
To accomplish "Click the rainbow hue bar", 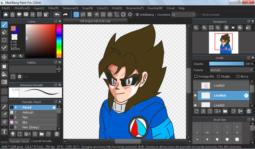I will pyautogui.click(x=59, y=41).
